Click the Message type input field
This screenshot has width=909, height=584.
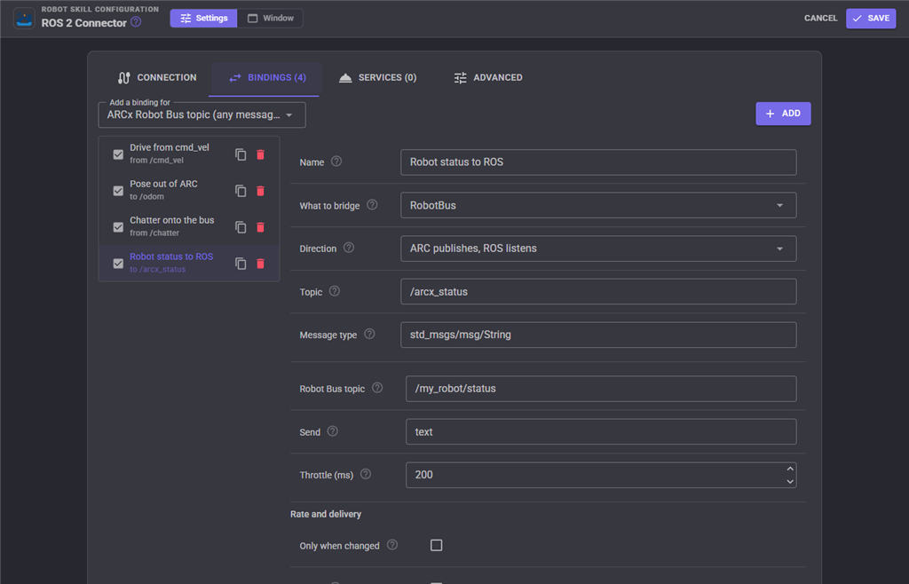click(598, 335)
